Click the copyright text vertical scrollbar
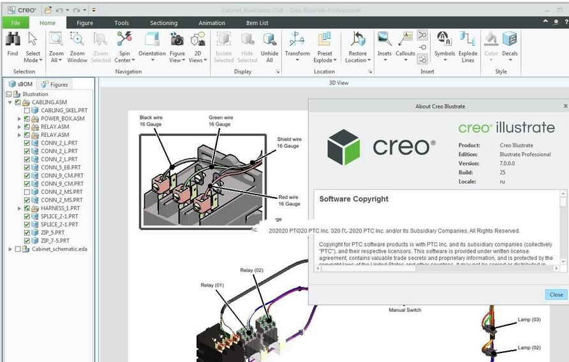Screen dimensions: 569x362 tap(563, 201)
